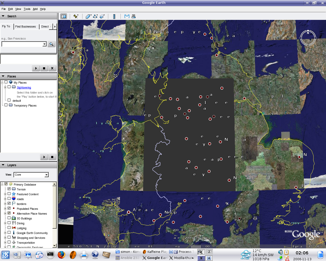Toggle the Temporary Places checkbox

tap(6, 105)
